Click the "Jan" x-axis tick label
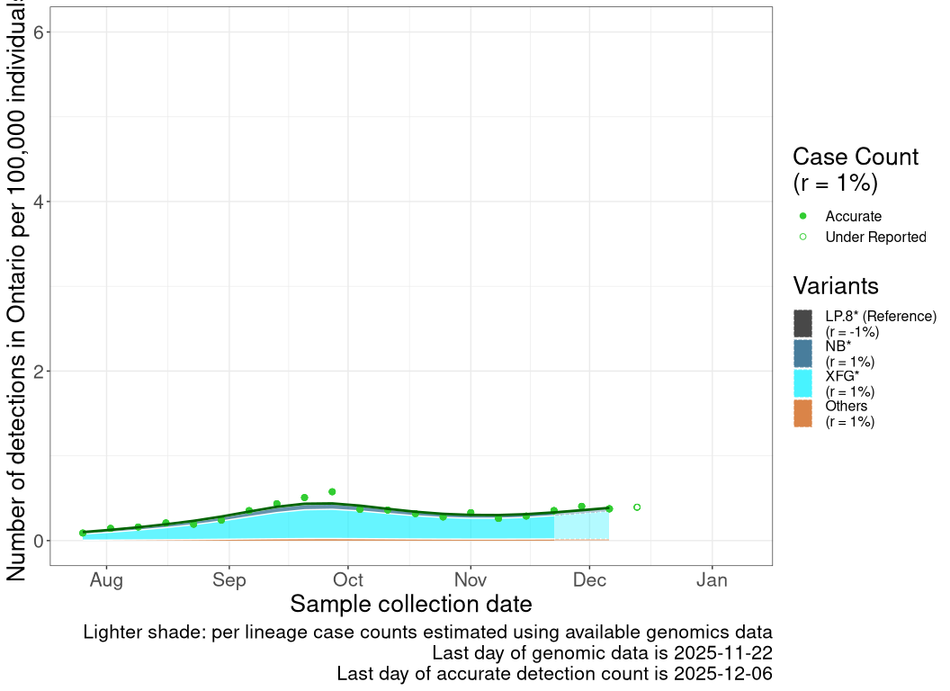Screen dimensions: 950x691 [x=712, y=580]
